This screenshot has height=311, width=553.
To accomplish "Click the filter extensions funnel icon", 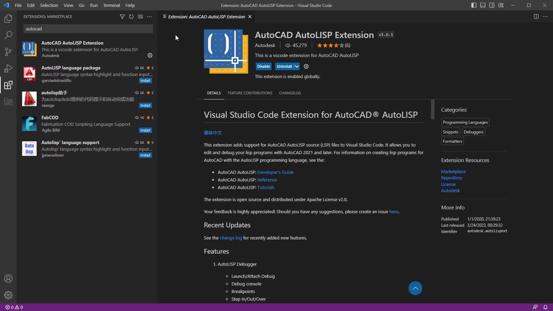I will pos(122,16).
